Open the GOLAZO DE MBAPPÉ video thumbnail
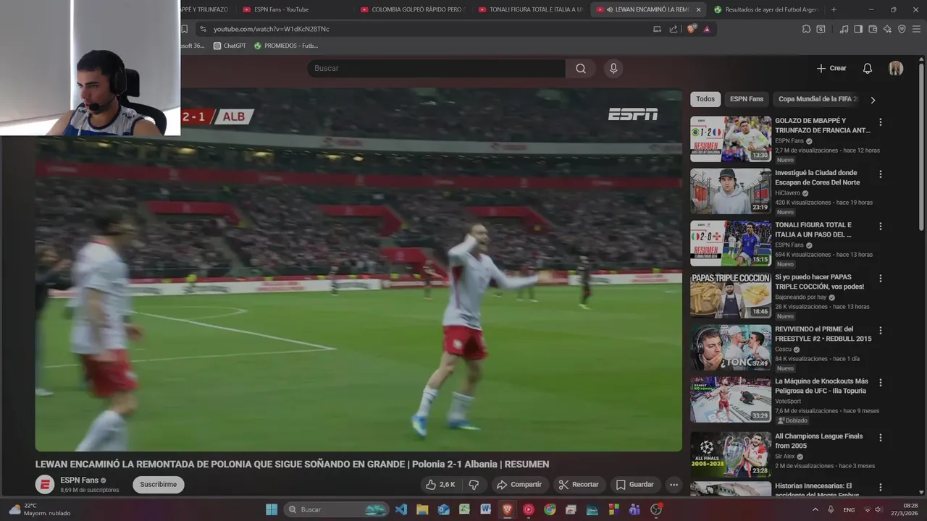The height and width of the screenshot is (521, 927). coord(731,139)
